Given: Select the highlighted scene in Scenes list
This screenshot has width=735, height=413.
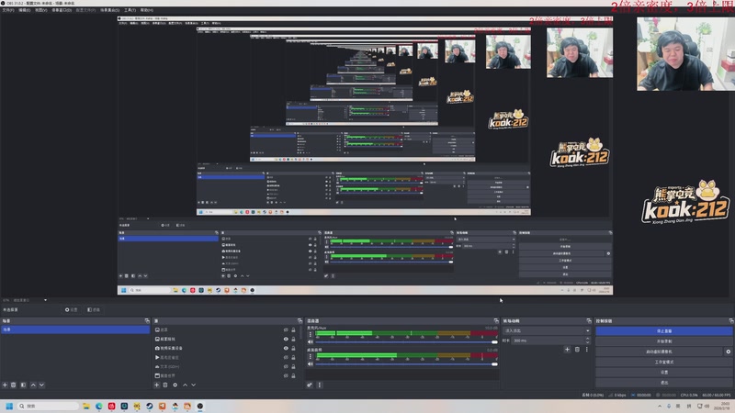Looking at the screenshot, I should [75, 329].
